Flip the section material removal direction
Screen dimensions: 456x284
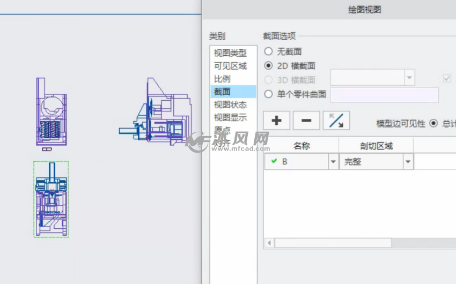click(x=336, y=121)
